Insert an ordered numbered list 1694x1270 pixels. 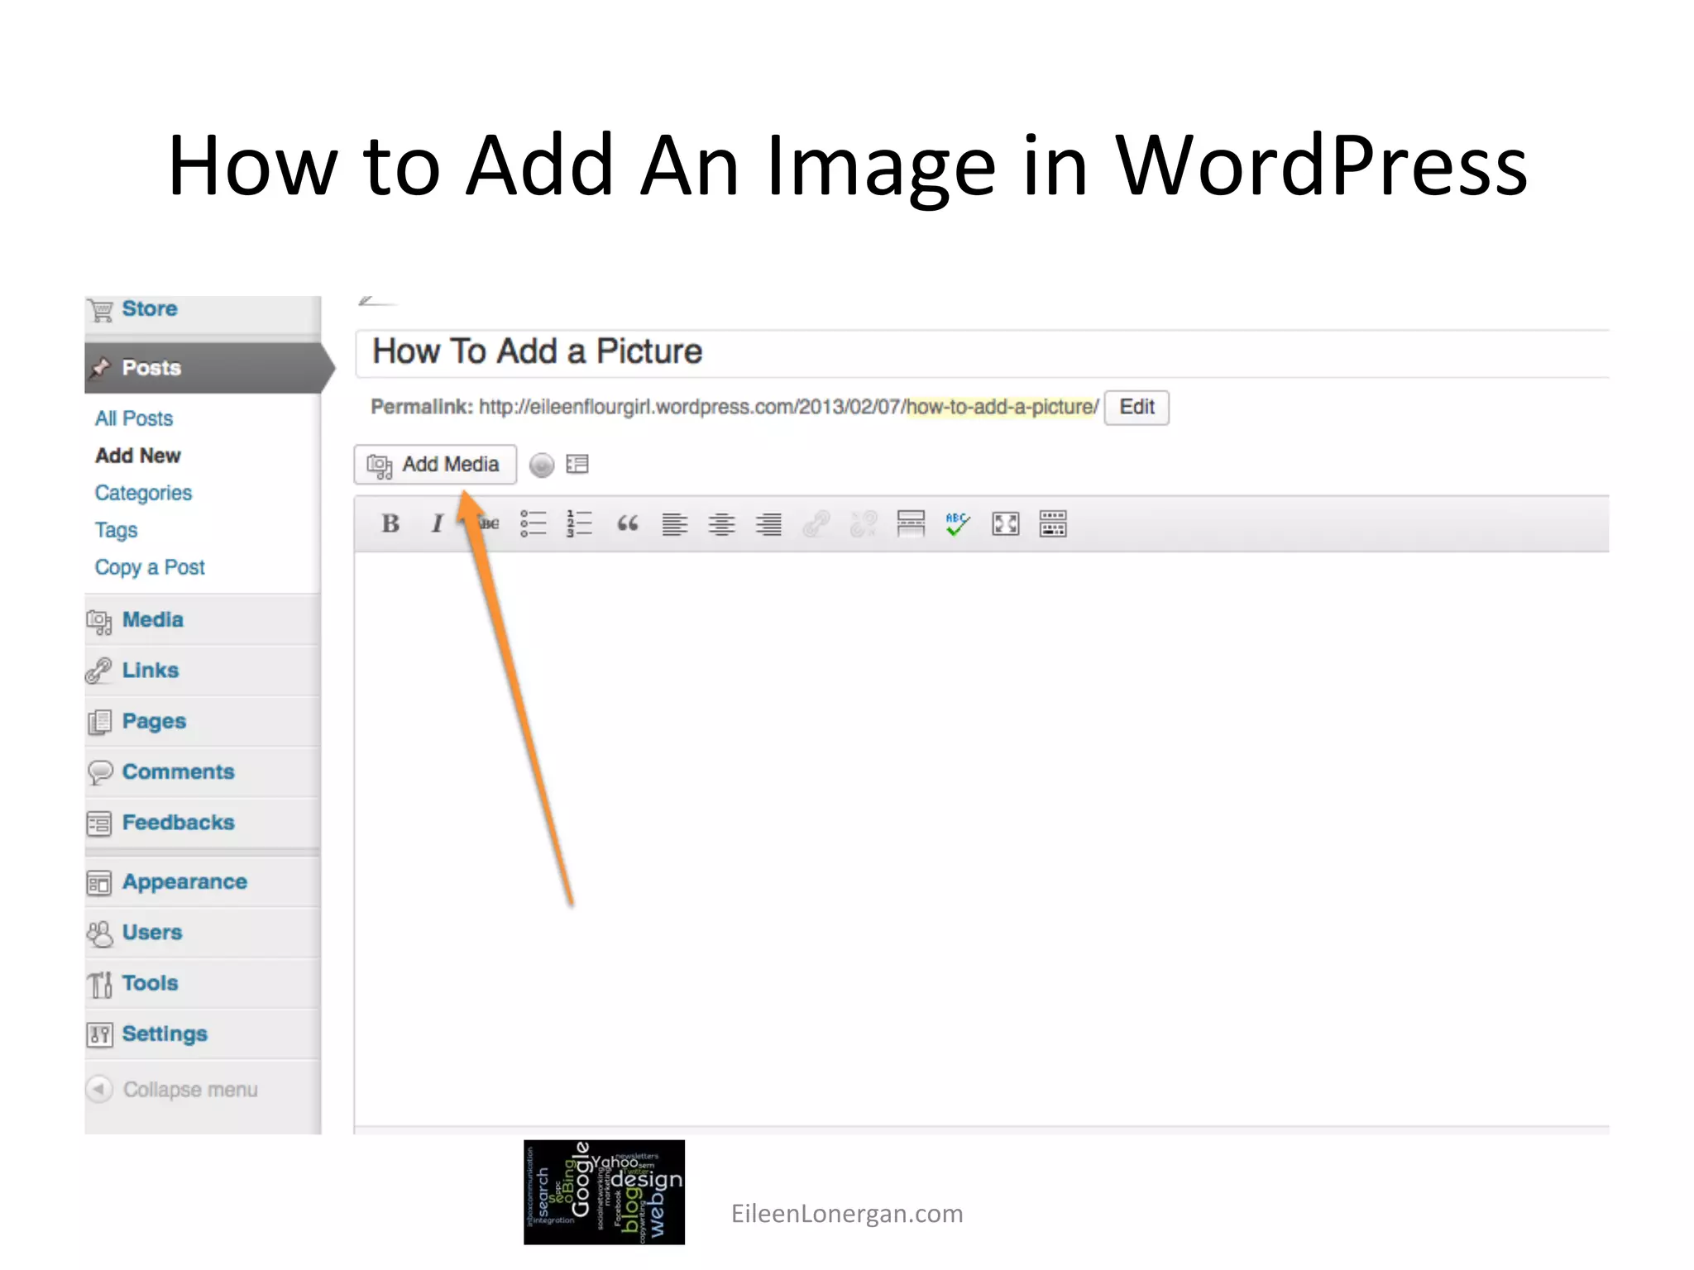pyautogui.click(x=580, y=524)
